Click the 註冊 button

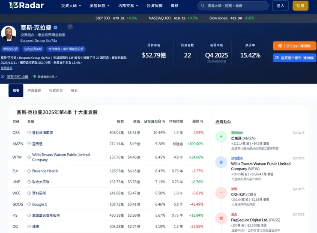300,6
